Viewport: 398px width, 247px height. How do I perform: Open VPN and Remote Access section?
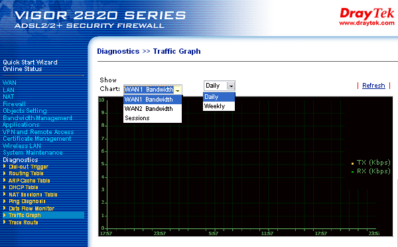(x=38, y=132)
